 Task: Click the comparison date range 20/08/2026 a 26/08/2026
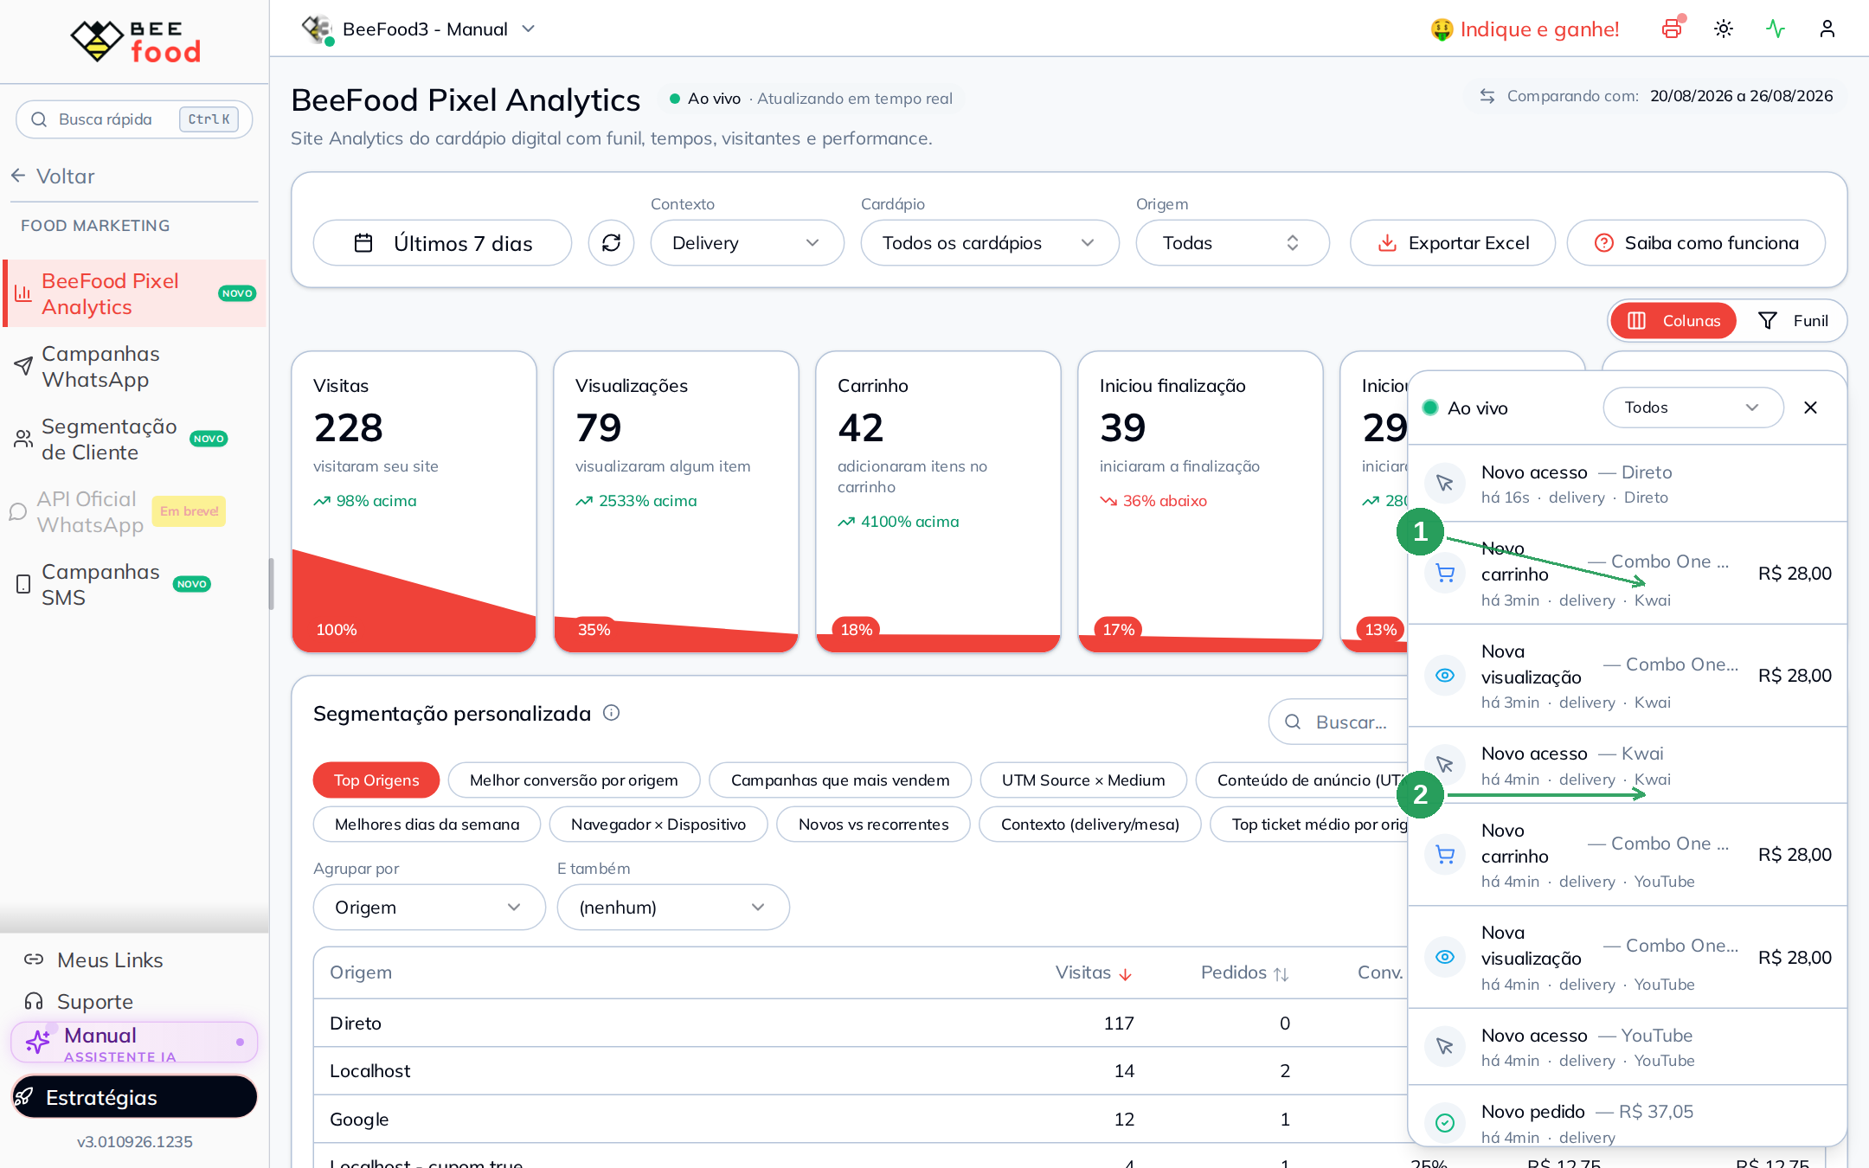(x=1741, y=96)
